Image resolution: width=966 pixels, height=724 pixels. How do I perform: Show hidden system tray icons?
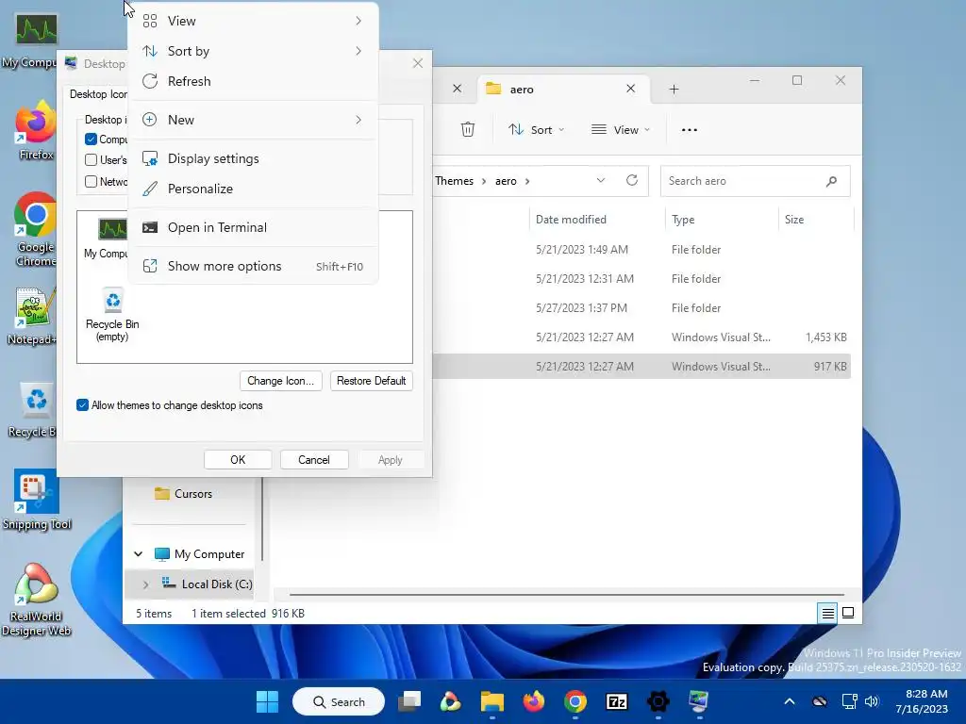[790, 701]
